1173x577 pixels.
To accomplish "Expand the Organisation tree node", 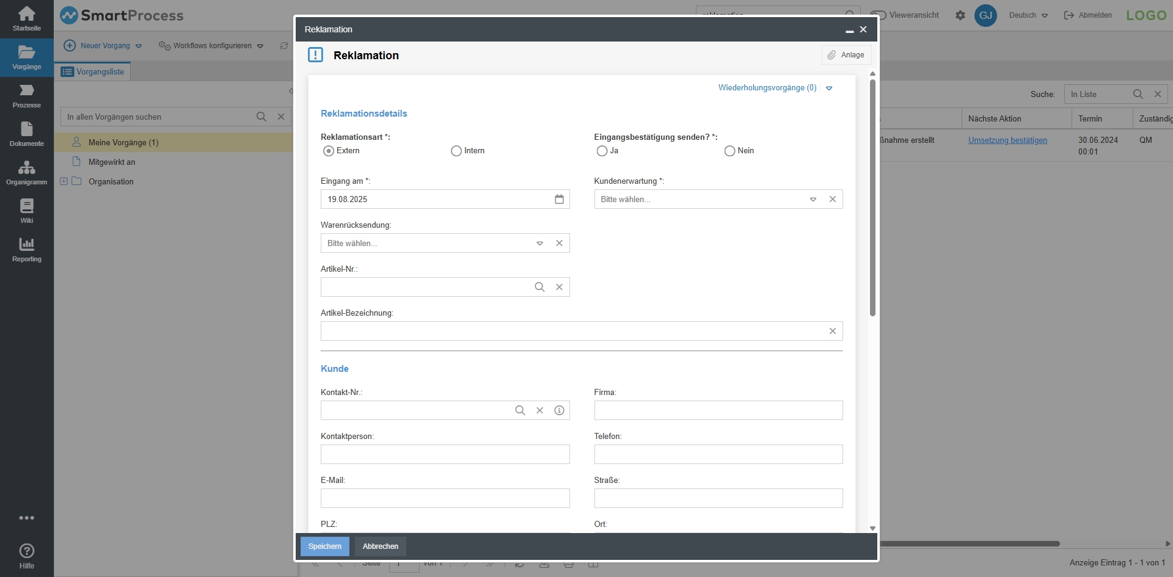I will point(64,181).
